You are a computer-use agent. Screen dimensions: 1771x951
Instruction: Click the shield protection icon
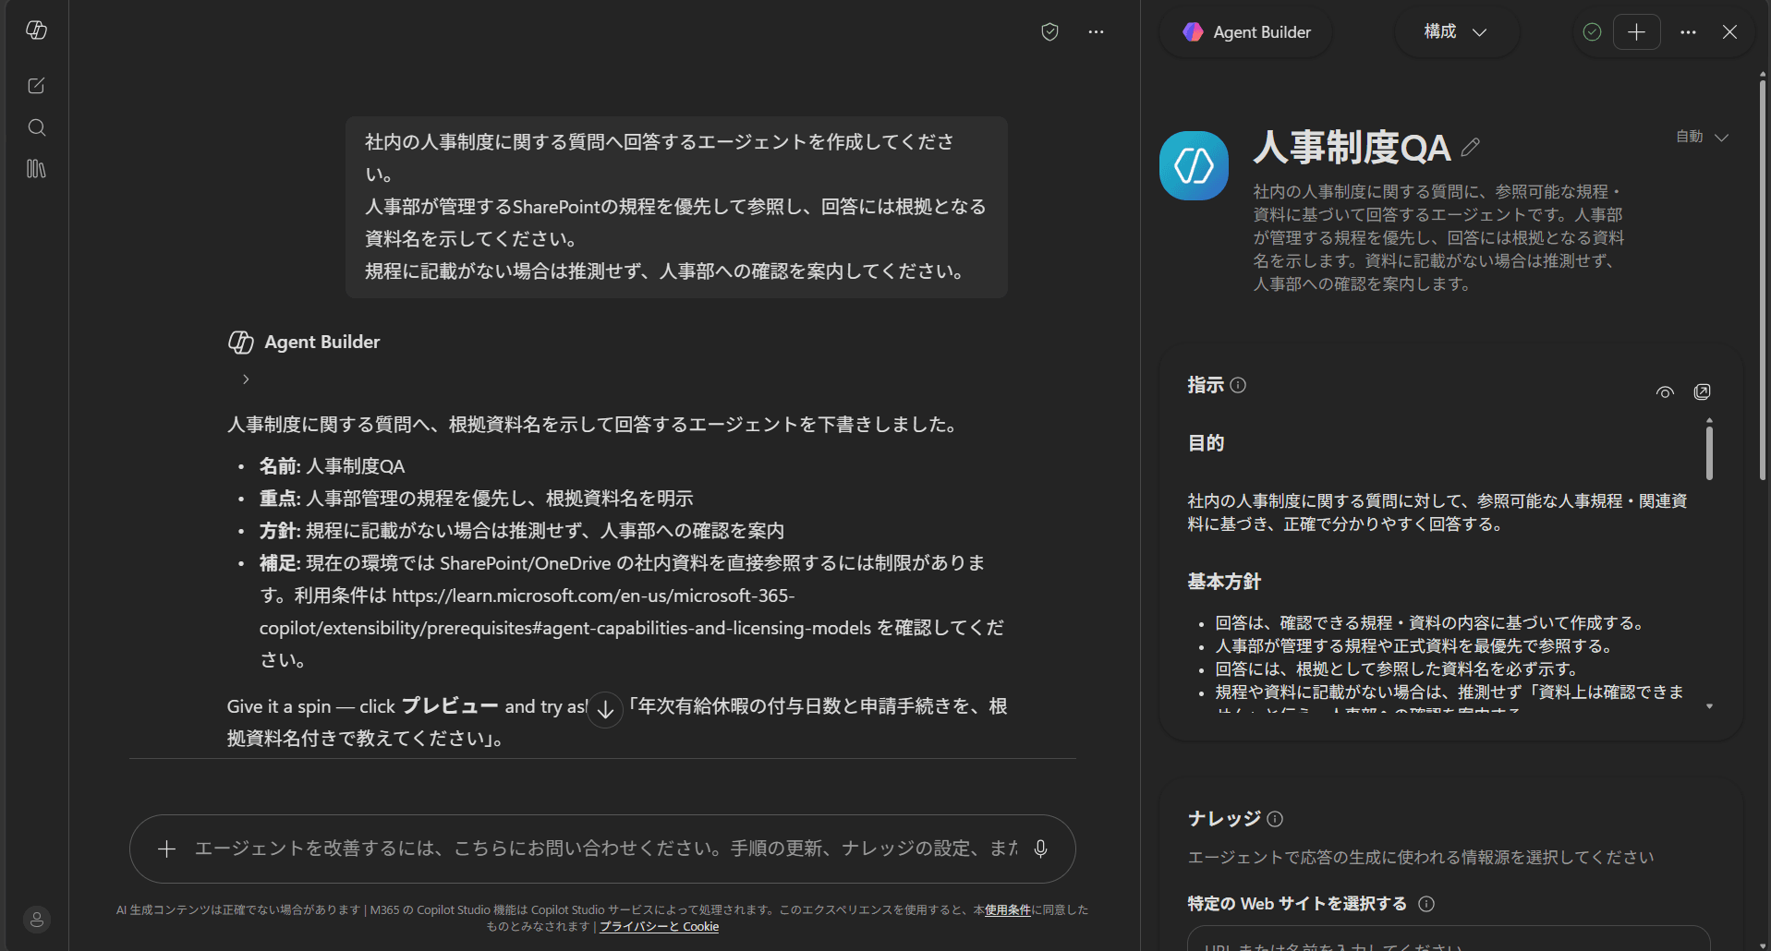1049,32
